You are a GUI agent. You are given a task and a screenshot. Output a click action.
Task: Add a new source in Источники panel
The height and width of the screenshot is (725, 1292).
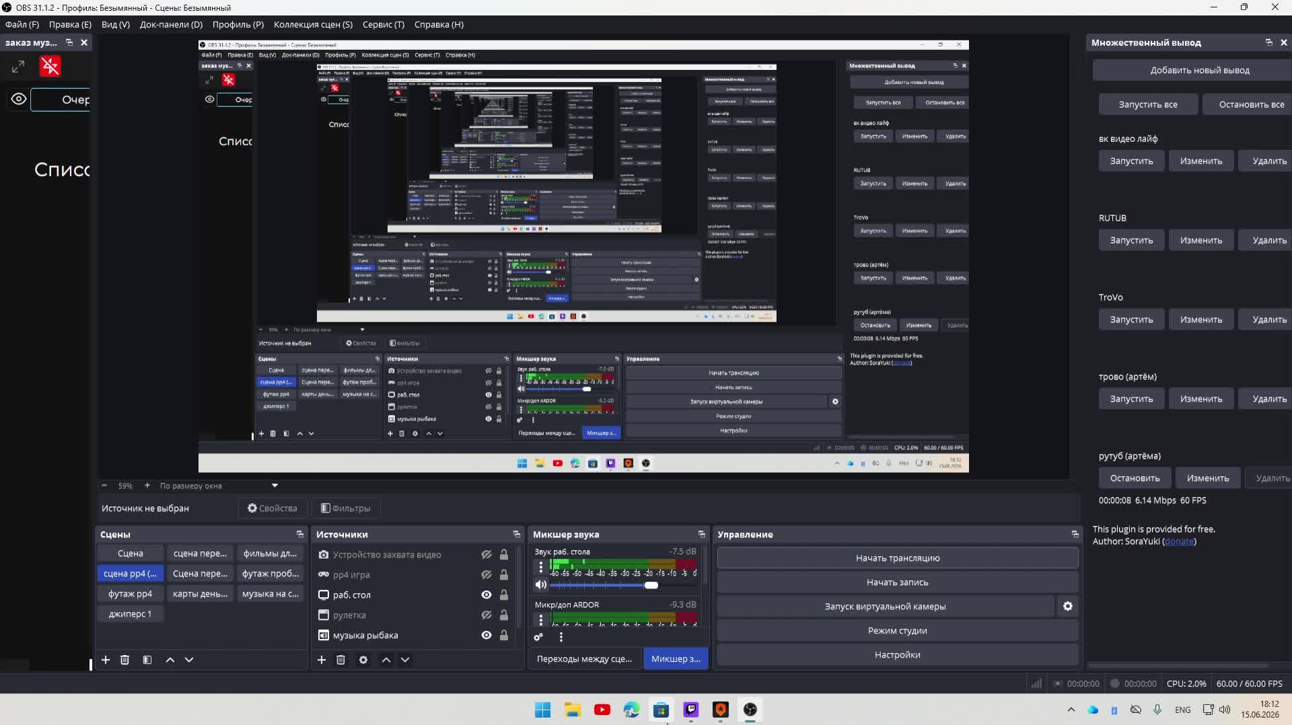coord(322,660)
